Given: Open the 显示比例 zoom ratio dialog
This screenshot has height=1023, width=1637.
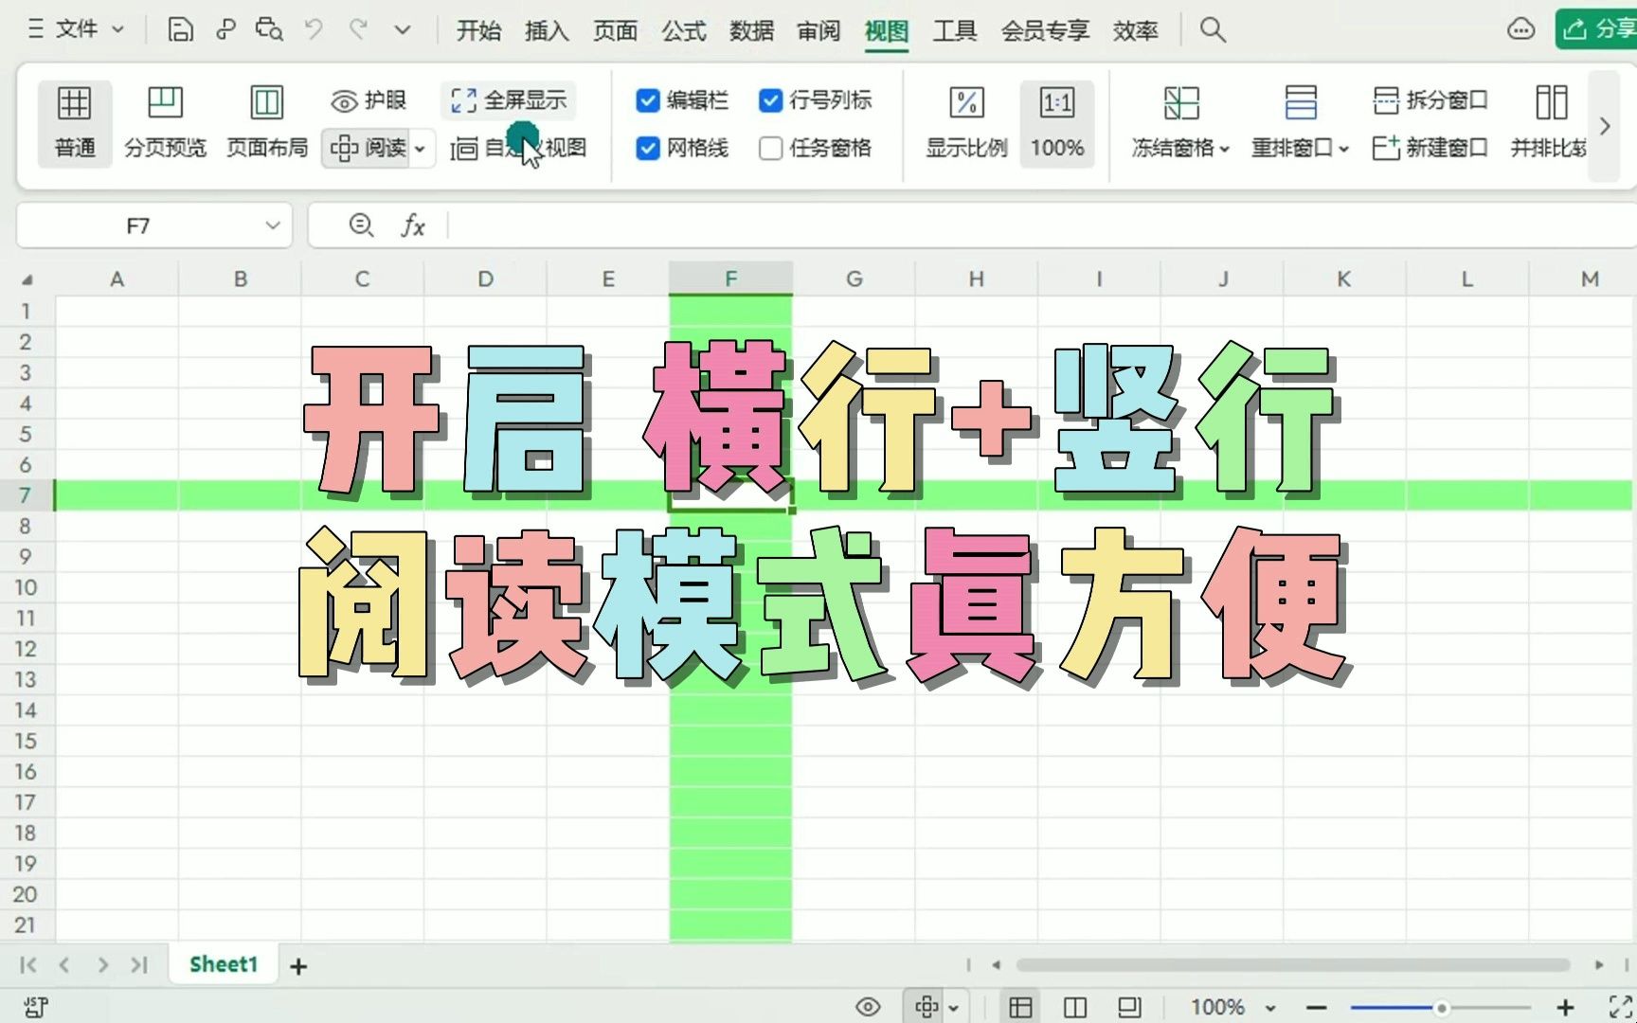Looking at the screenshot, I should coord(965,121).
